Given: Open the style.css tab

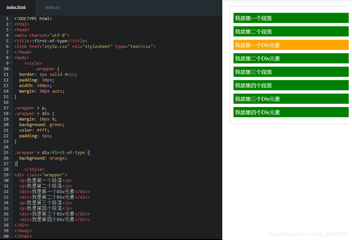Looking at the screenshot, I should pos(52,8).
